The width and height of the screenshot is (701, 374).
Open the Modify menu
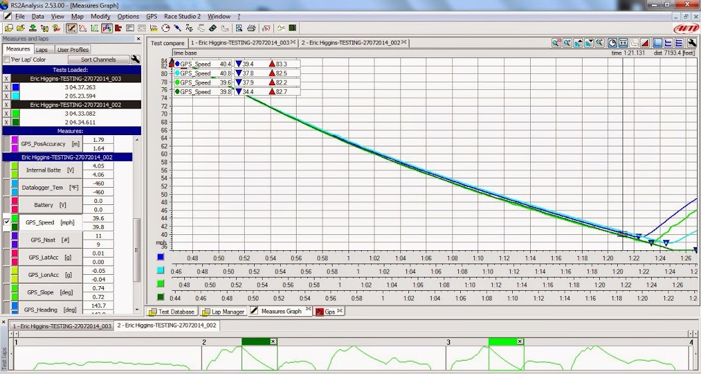point(100,16)
